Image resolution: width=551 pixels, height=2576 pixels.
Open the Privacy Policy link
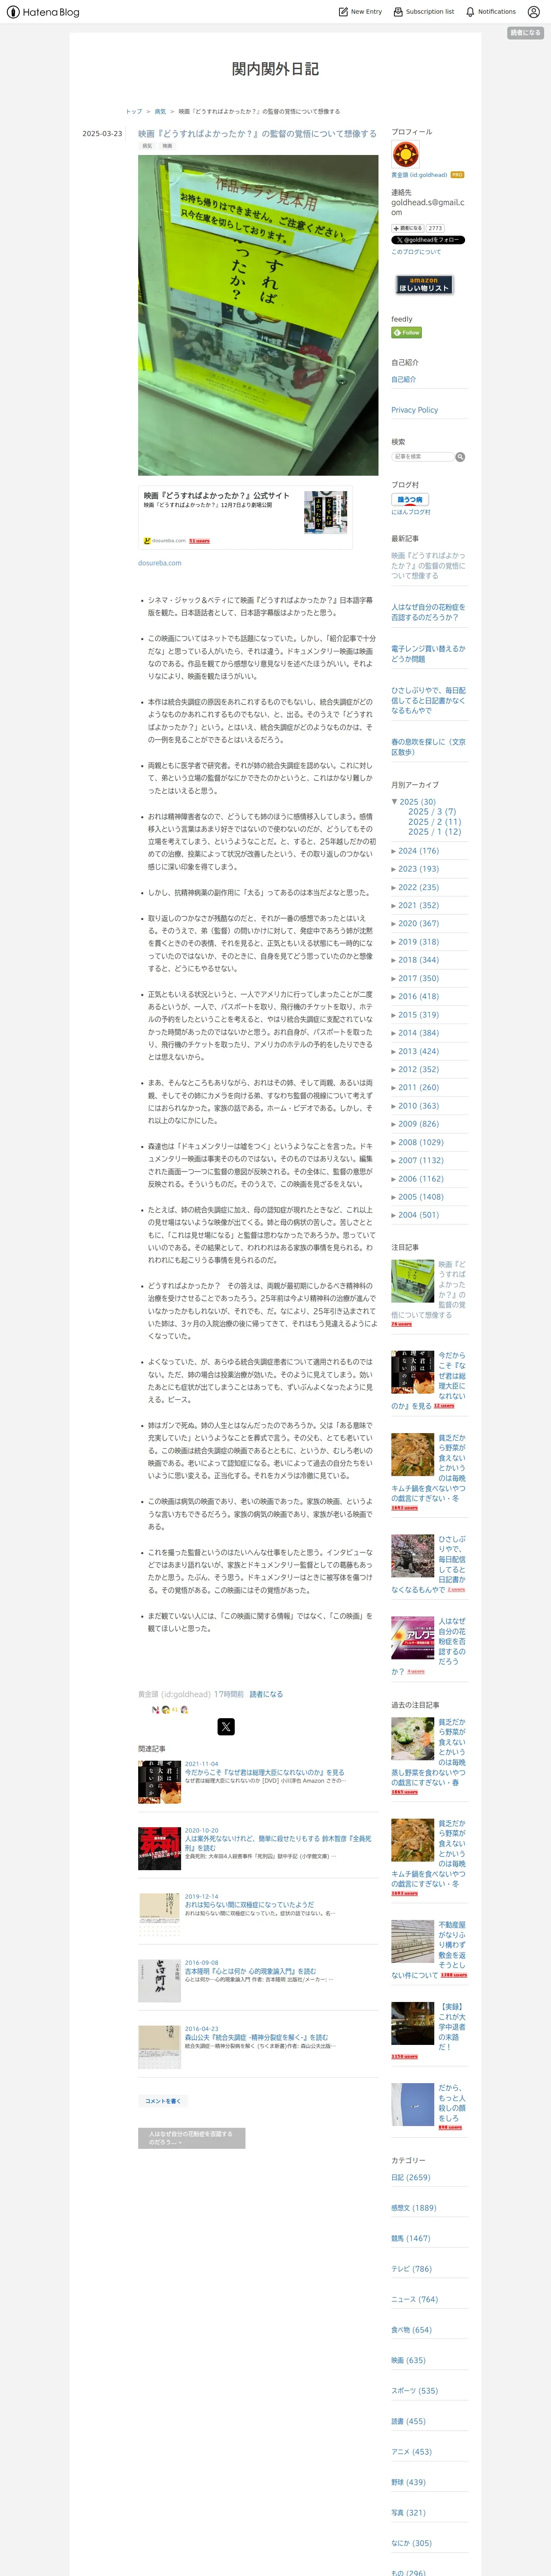(414, 410)
